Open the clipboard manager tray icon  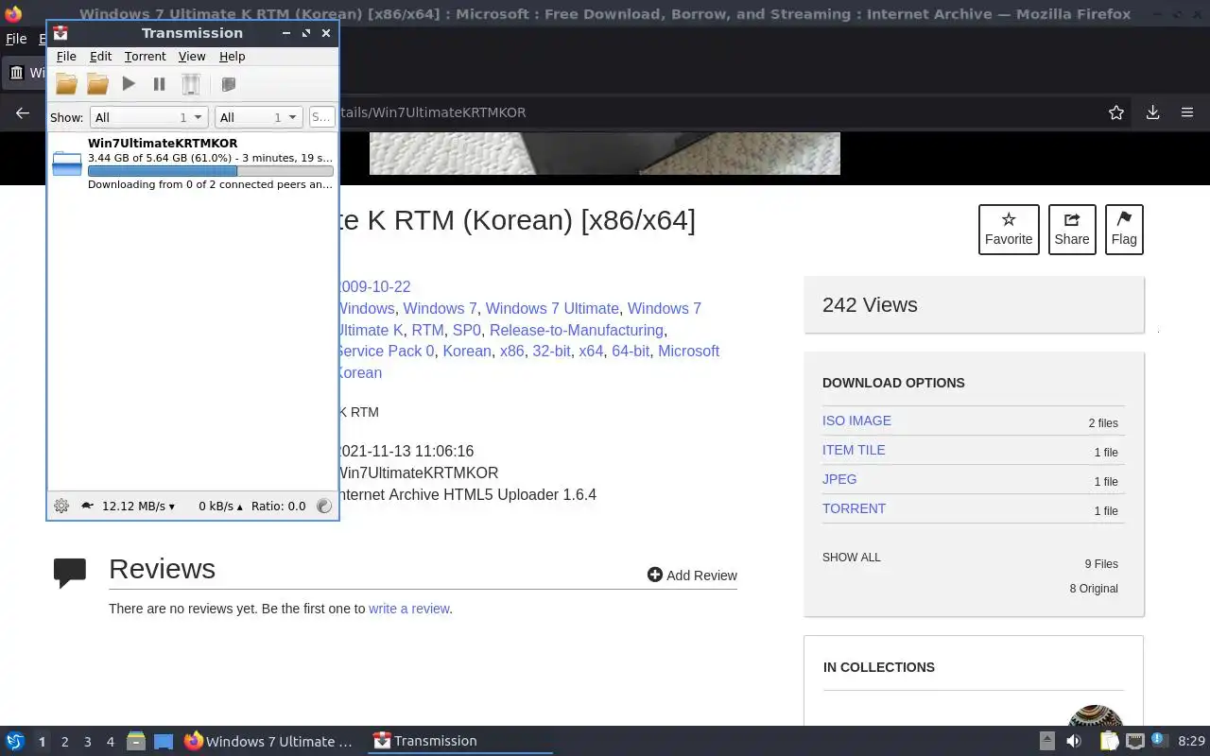[x=1108, y=741]
